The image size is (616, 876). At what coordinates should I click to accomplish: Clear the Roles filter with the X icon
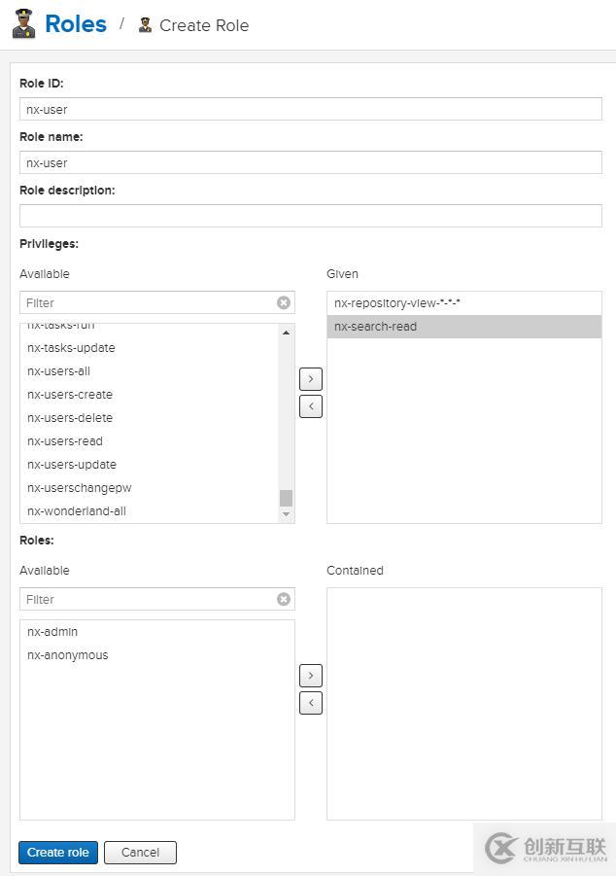click(x=284, y=599)
